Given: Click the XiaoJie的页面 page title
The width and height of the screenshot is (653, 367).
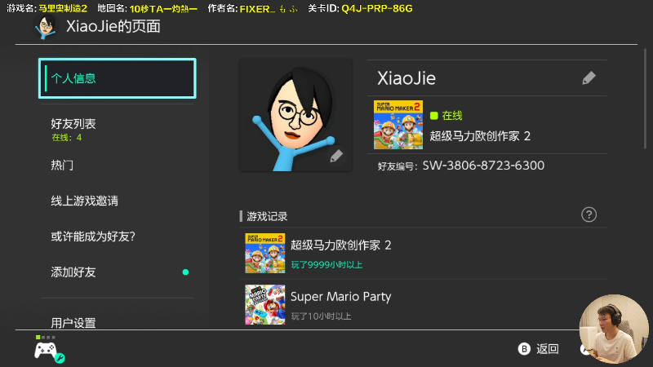Looking at the screenshot, I should (x=113, y=26).
